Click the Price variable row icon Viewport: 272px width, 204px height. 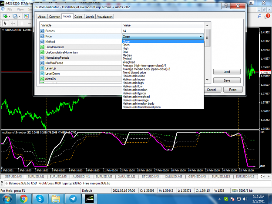coord(42,37)
